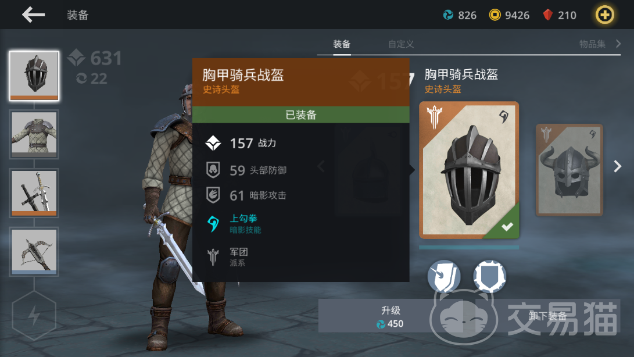Select the helmet equipment slot

34,76
